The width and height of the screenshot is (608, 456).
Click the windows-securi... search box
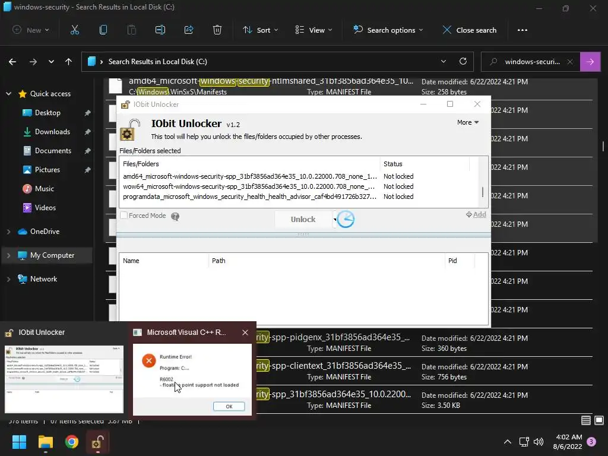[531, 62]
